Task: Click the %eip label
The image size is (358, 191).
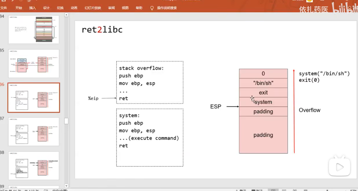Action: (x=93, y=98)
